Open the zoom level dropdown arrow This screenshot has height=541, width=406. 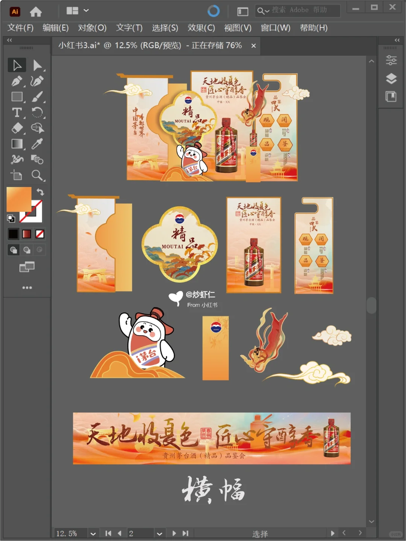pyautogui.click(x=93, y=533)
